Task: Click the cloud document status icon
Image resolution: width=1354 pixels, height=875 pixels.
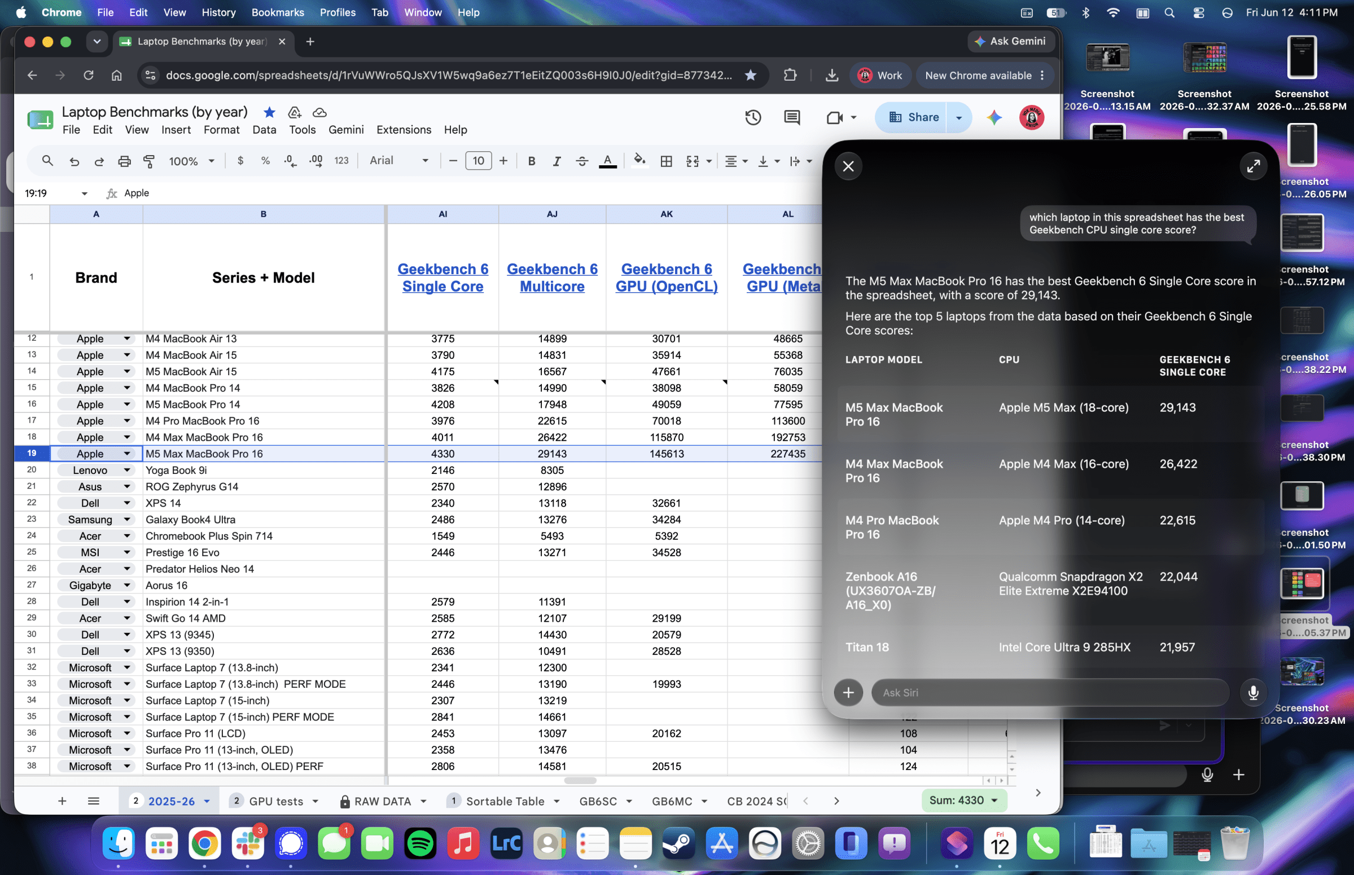Action: 319,112
